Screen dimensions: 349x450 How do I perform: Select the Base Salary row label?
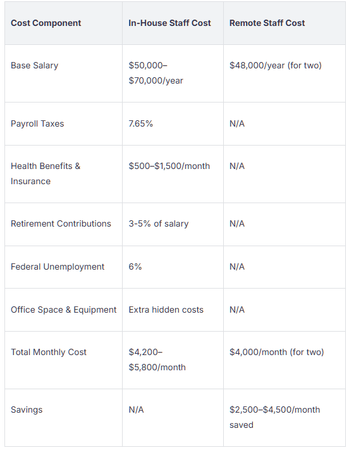coord(34,65)
